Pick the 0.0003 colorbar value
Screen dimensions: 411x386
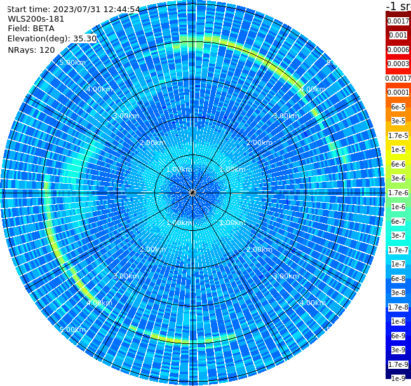tap(398, 64)
